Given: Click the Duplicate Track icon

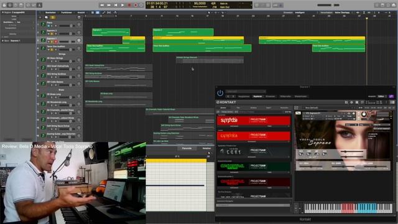Looking at the screenshot, I should pyautogui.click(x=46, y=17).
